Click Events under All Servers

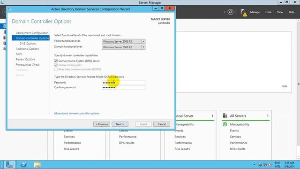point(234,131)
